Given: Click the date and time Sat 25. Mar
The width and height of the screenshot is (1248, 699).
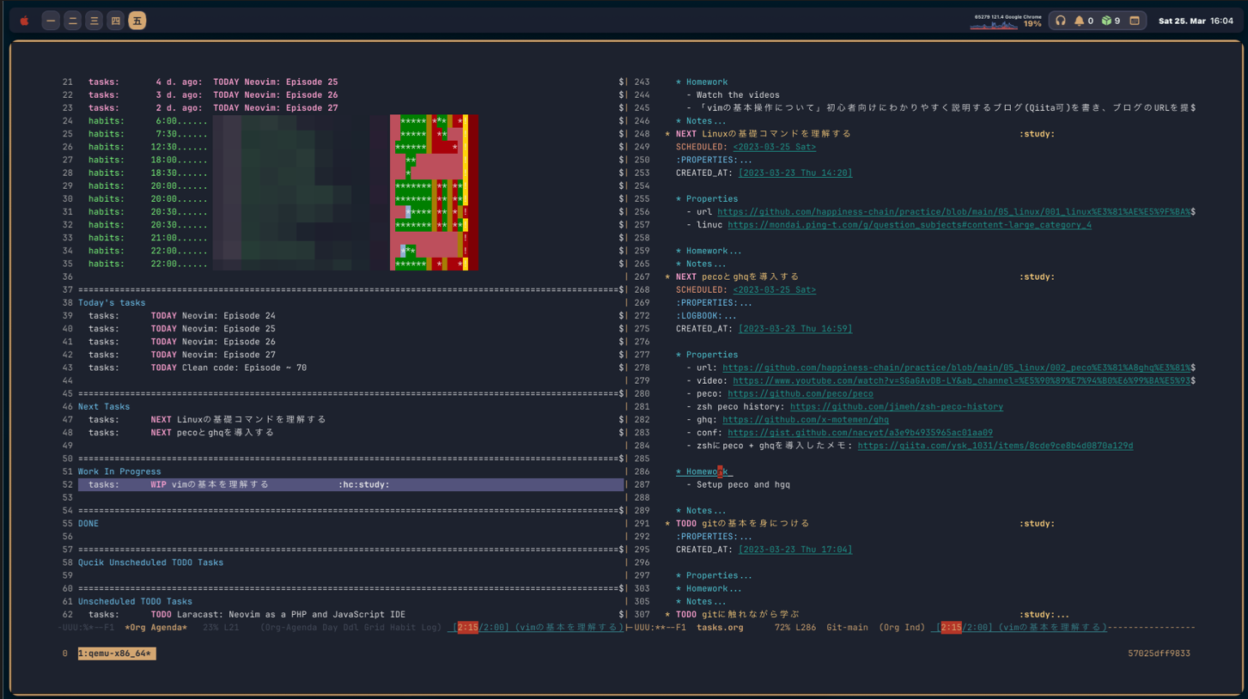Looking at the screenshot, I should pos(1196,21).
